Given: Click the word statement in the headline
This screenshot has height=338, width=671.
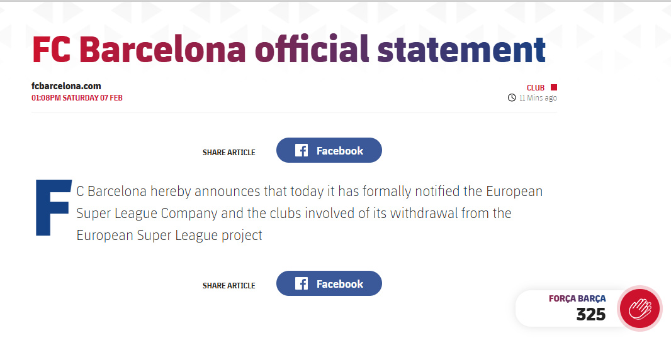Looking at the screenshot, I should point(461,49).
